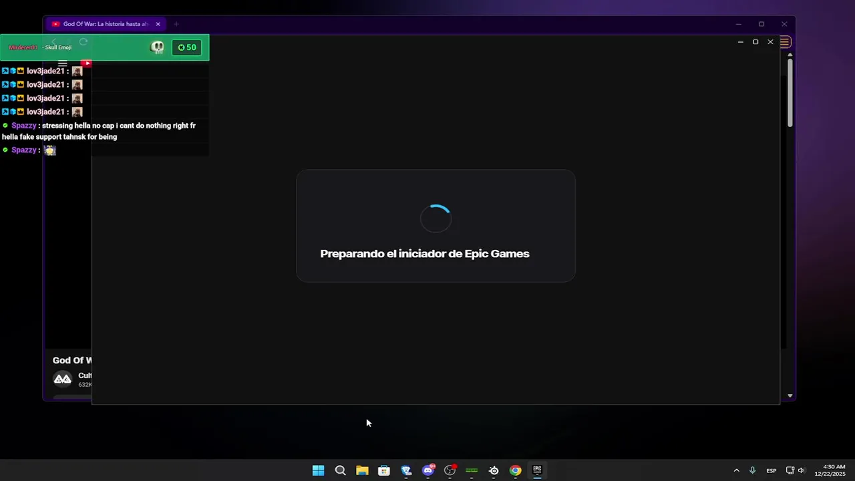
Task: Click the skull emoji in alert banner
Action: (158, 47)
